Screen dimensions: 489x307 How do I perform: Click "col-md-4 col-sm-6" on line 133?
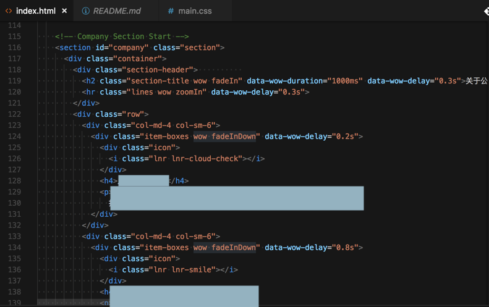(173, 236)
